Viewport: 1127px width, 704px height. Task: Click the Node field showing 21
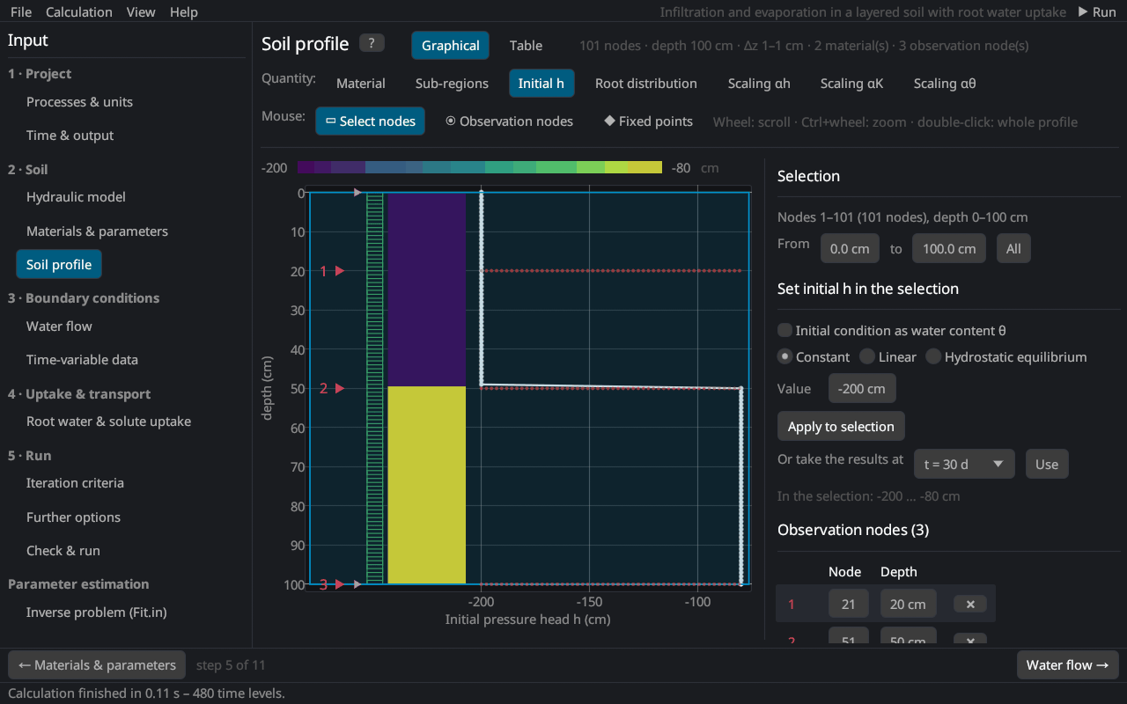tap(848, 604)
